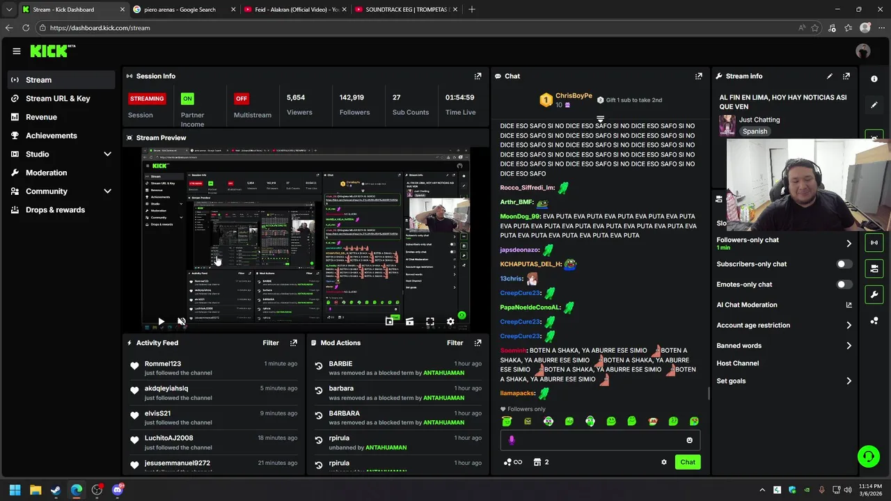Open chat settings gear
The height and width of the screenshot is (501, 891).
(x=663, y=462)
